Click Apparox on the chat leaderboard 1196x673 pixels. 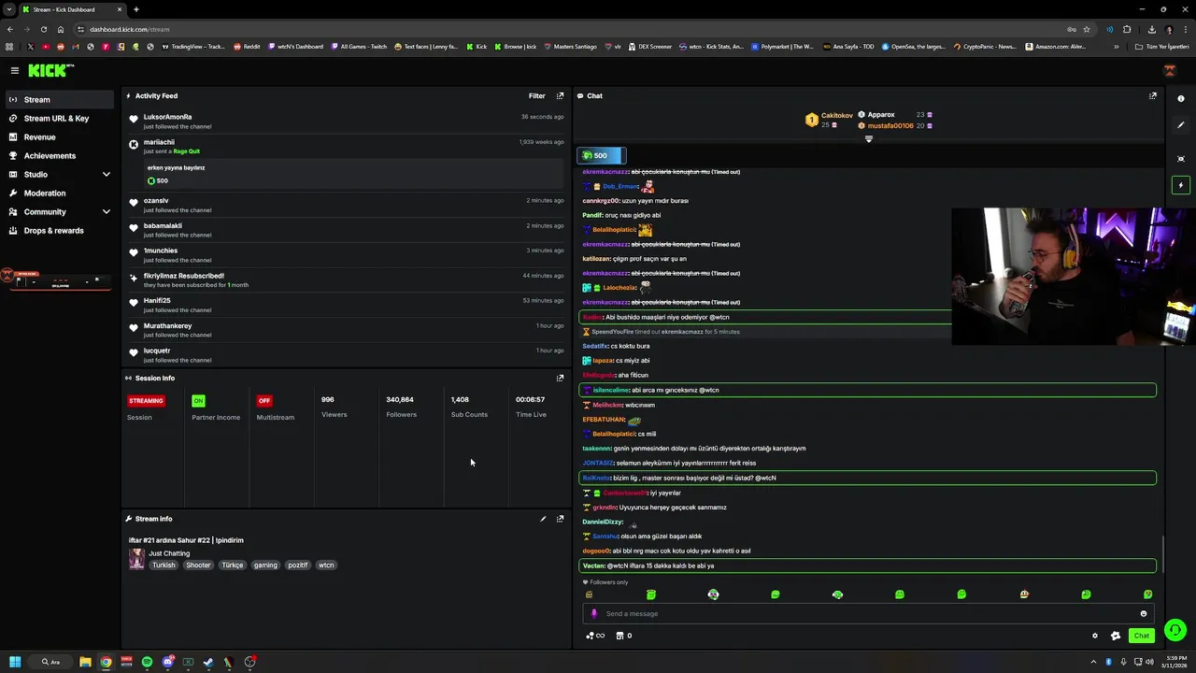pos(881,115)
